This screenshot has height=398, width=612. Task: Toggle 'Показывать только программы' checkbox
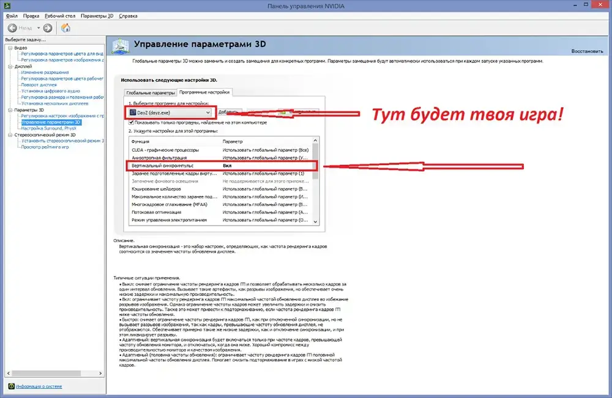coord(131,122)
